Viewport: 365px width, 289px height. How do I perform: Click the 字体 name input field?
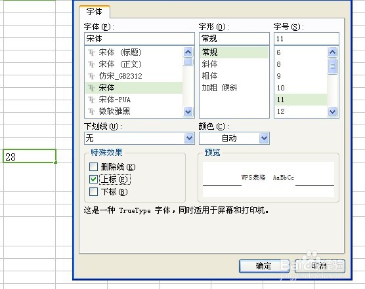[139, 39]
